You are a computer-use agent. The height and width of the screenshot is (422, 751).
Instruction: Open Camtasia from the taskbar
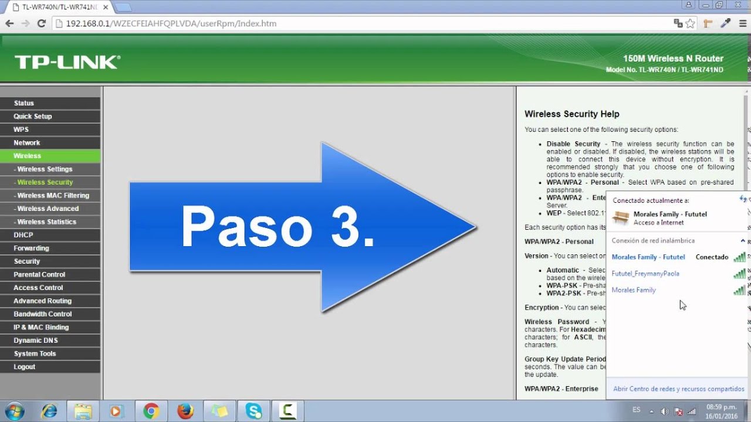pos(288,411)
